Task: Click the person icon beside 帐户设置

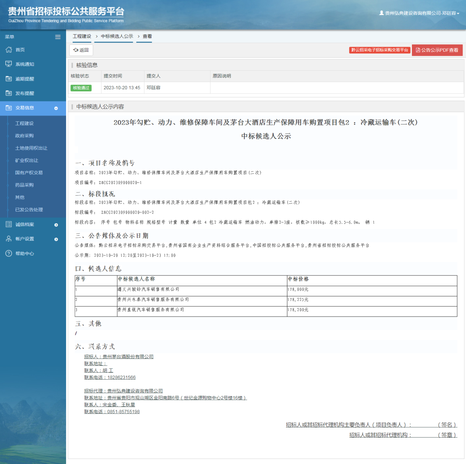Action: click(x=9, y=239)
